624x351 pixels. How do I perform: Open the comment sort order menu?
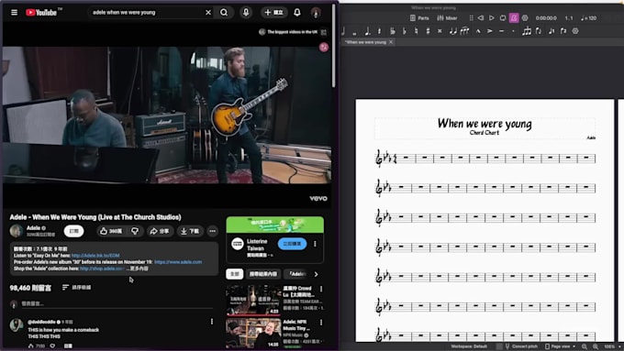(76, 288)
